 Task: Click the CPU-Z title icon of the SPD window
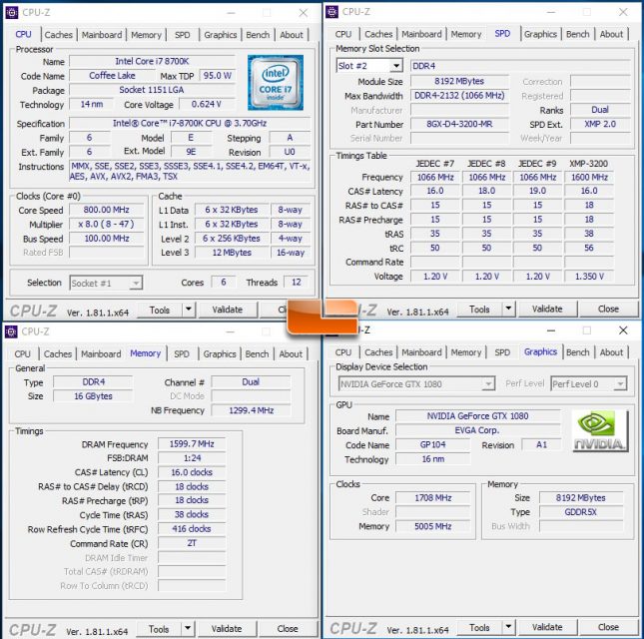coord(331,12)
